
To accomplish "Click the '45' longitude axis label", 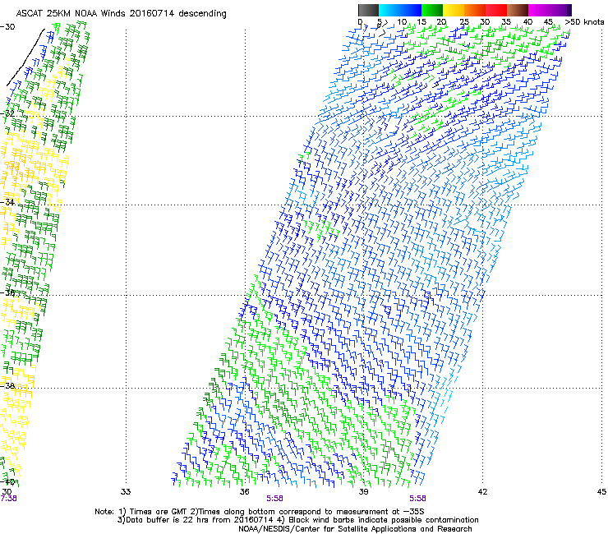I will coord(601,492).
